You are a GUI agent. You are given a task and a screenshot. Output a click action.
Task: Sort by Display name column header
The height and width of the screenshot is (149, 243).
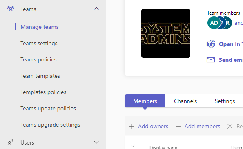click(x=164, y=147)
